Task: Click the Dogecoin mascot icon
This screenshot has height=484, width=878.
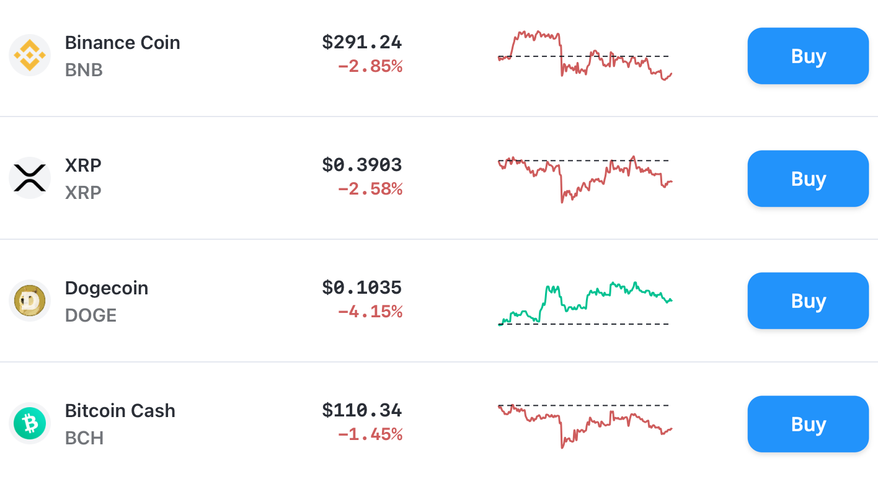Action: (29, 301)
